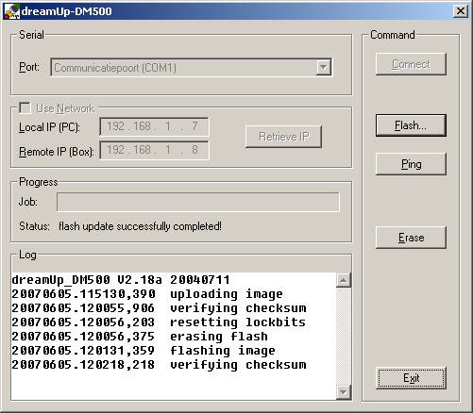Click the Connect button
This screenshot has width=473, height=413.
point(411,64)
